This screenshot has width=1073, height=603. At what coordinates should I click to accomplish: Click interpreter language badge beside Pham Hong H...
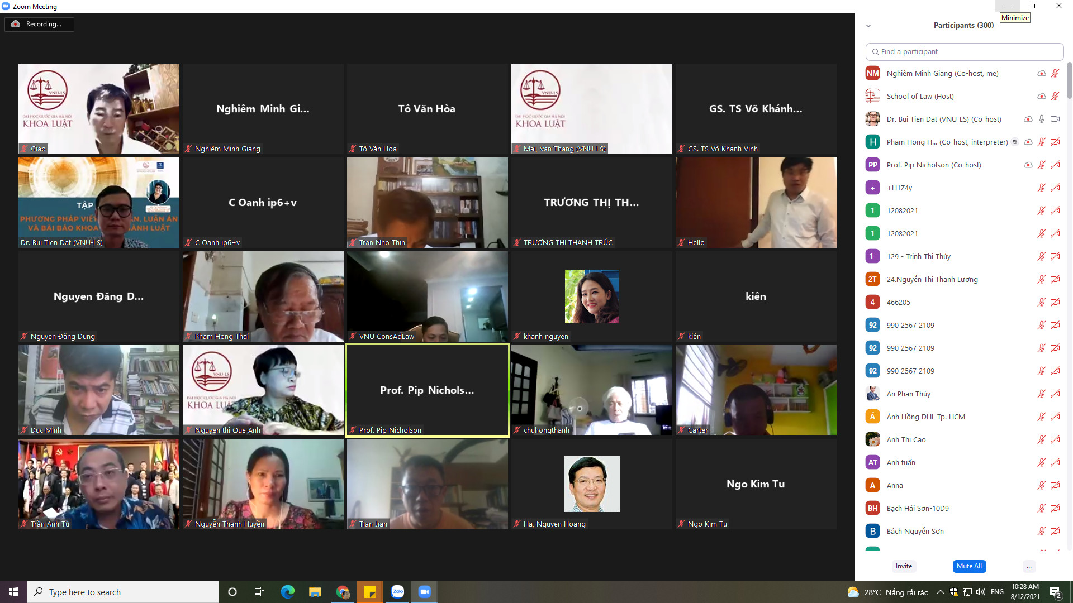tap(1015, 142)
